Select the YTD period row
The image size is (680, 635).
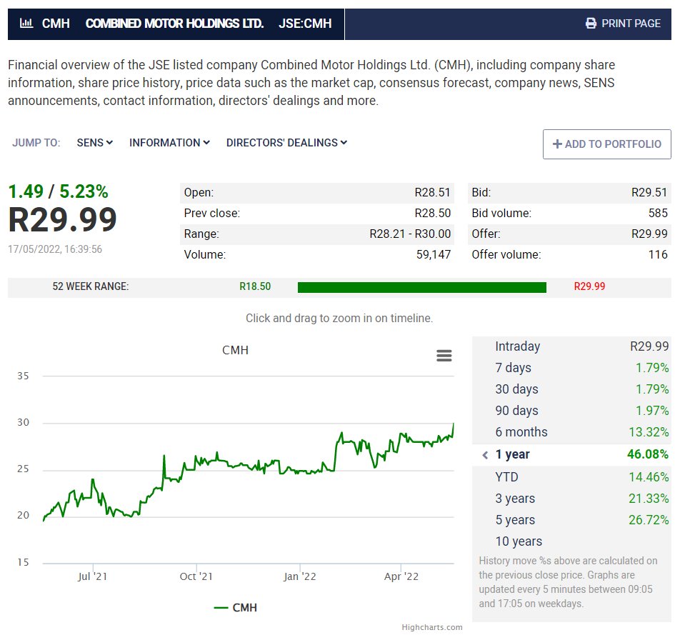point(571,477)
